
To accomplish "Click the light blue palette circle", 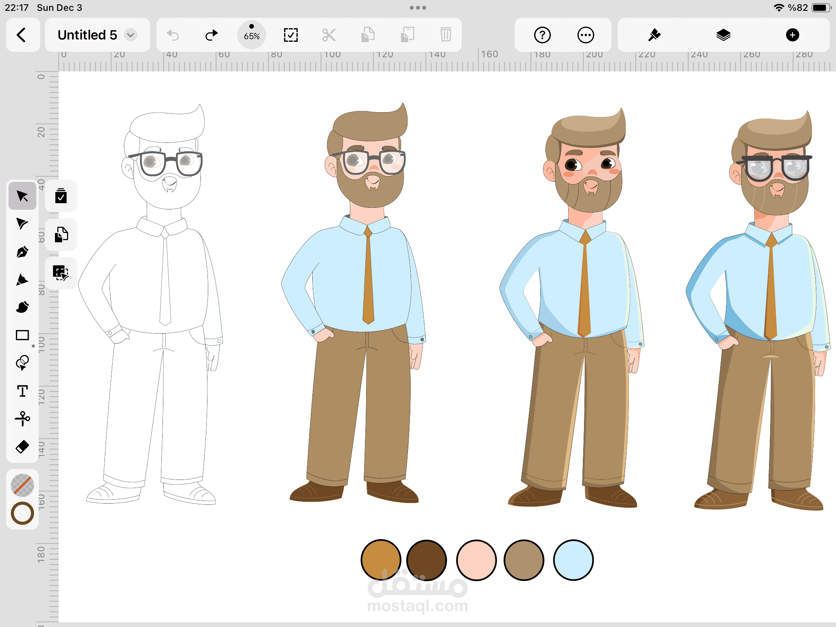I will 573,560.
